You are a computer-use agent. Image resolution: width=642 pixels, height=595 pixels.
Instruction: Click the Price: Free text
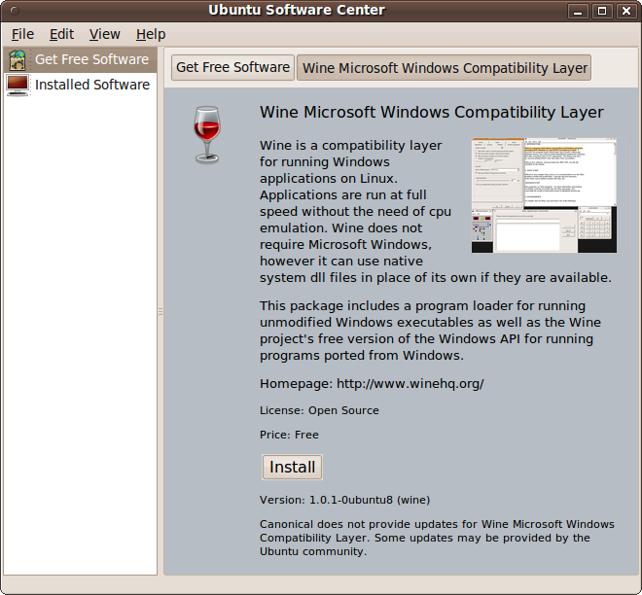pos(289,435)
